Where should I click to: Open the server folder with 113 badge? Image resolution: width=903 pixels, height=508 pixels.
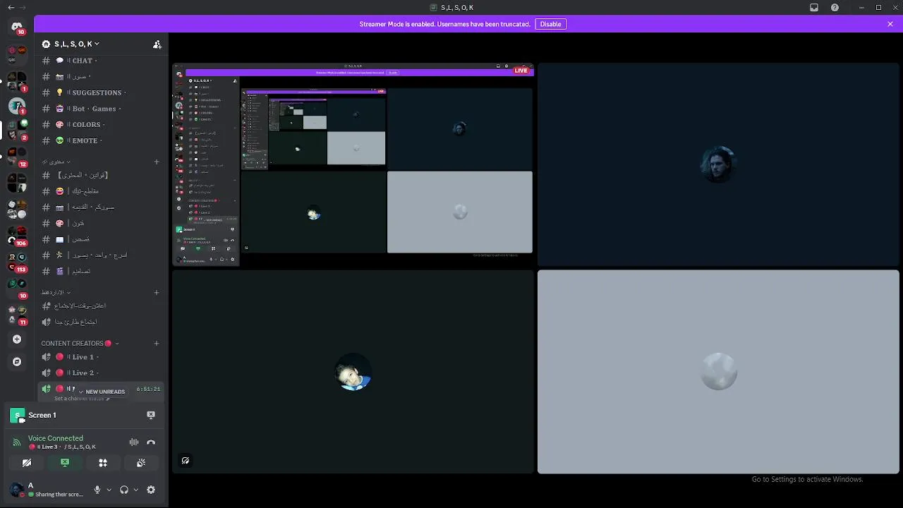pos(17,262)
